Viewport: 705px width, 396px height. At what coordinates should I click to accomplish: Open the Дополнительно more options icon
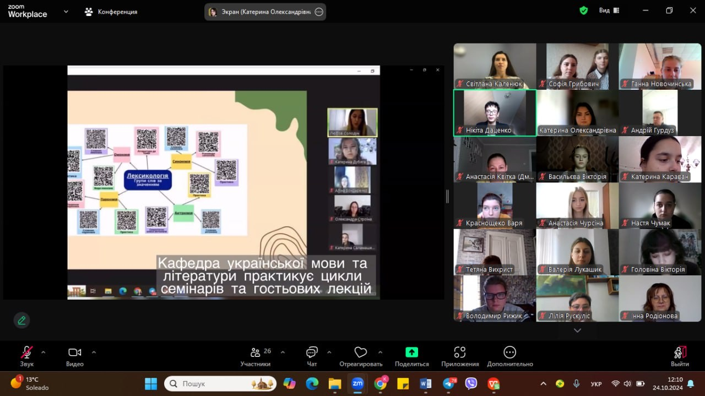(509, 352)
